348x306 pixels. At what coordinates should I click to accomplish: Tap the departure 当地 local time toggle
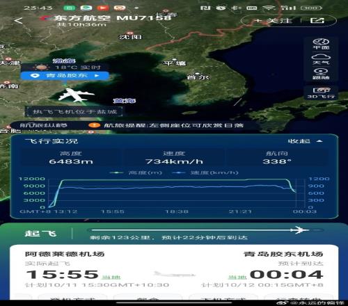(111, 277)
